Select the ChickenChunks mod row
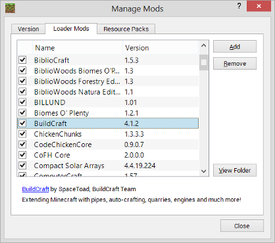Screen dimensions: 275x243 108,134
